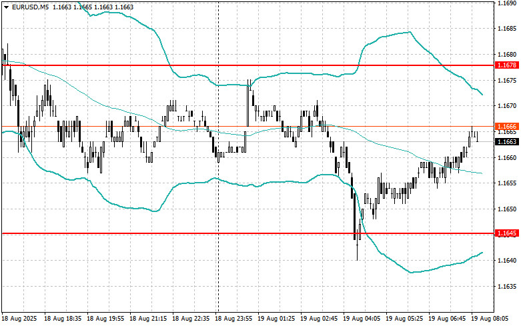This screenshot has height=326, width=521.
Task: Select the red horizontal line at 1.1645
Action: (248, 234)
